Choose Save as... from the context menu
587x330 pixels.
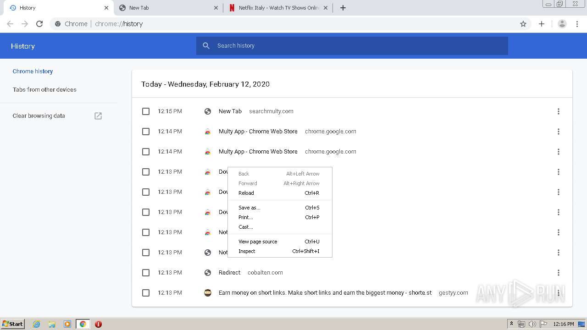[280, 208]
